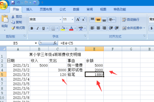154x102 pixels.
Task: Increase font size with large A
Action: tap(78, 20)
